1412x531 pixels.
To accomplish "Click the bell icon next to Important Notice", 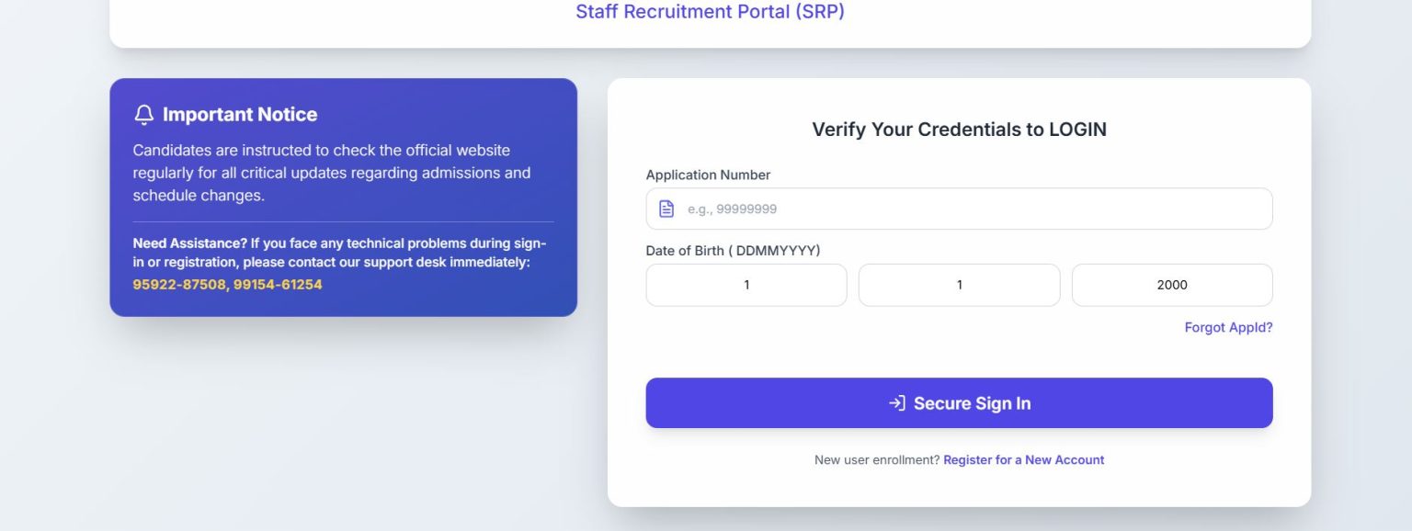I will [x=143, y=114].
